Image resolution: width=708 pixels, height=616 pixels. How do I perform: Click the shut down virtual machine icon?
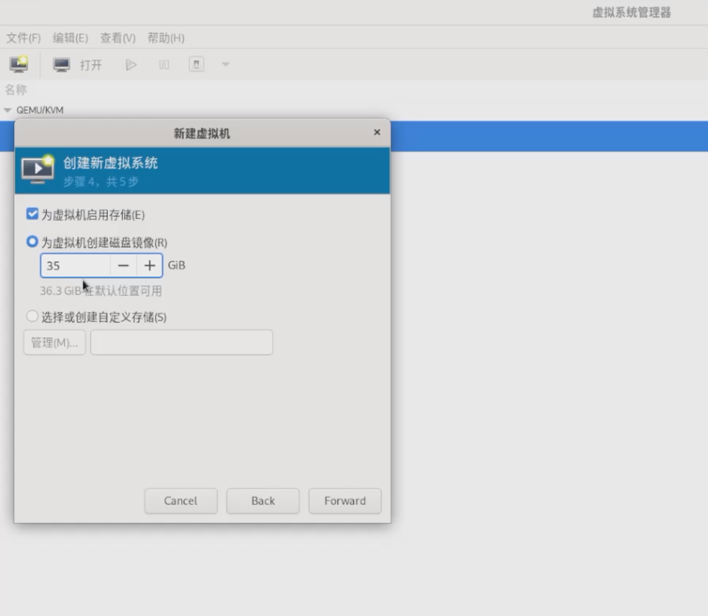pyautogui.click(x=196, y=64)
